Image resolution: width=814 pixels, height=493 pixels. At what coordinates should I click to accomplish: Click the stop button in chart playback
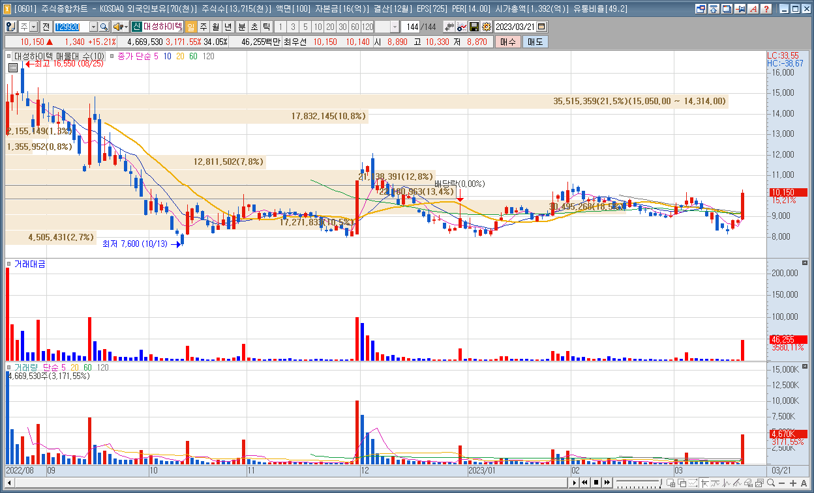tap(596, 483)
